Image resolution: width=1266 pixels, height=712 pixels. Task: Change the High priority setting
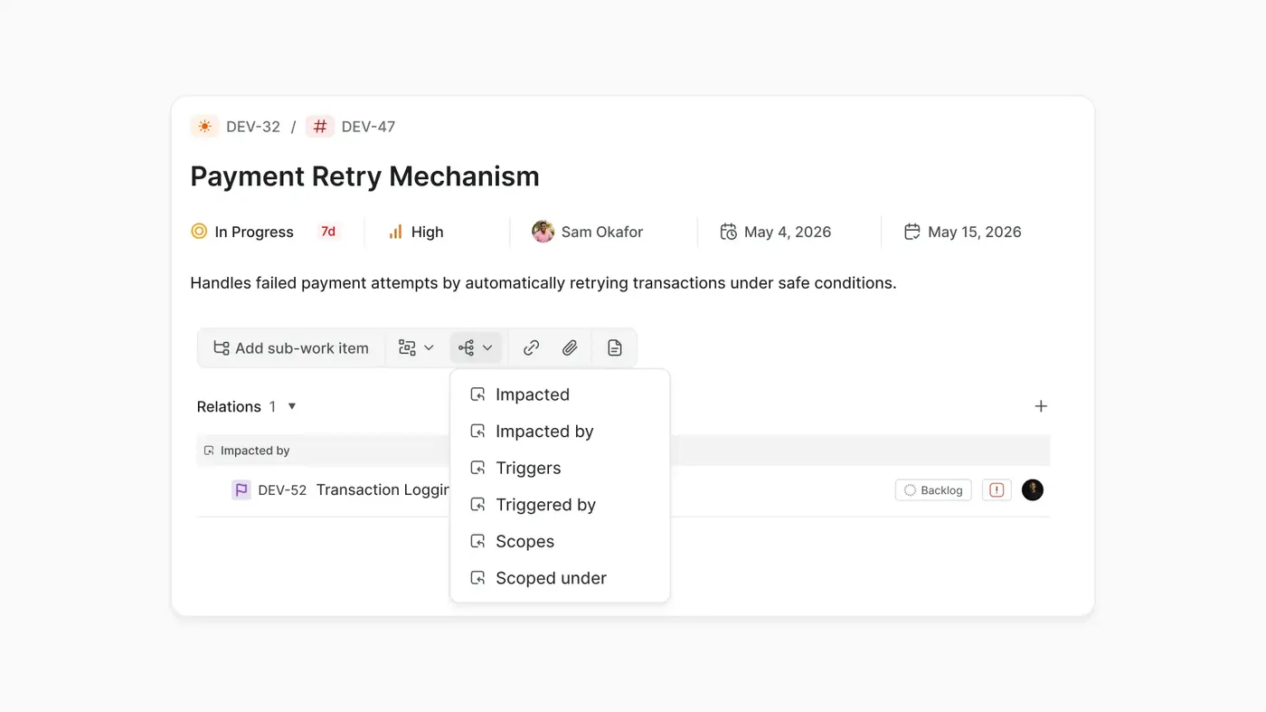tap(416, 232)
